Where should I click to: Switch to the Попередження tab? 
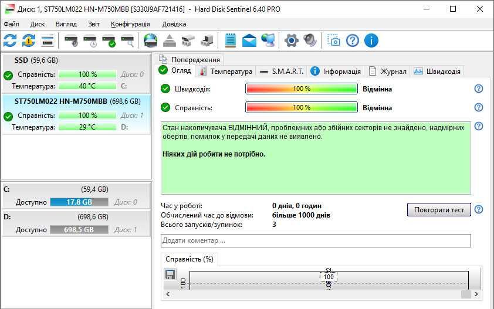coord(190,60)
